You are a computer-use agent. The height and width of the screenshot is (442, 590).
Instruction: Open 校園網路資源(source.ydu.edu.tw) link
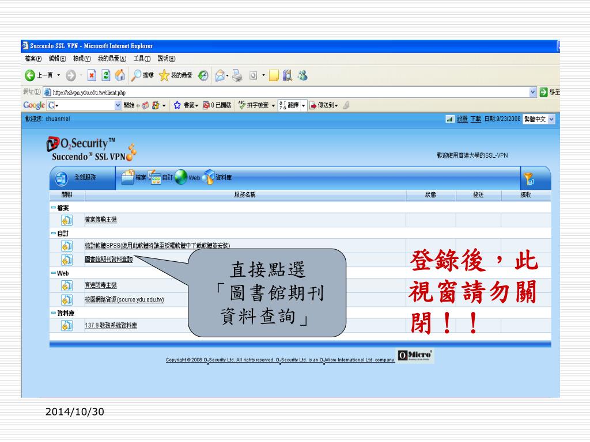click(x=124, y=300)
